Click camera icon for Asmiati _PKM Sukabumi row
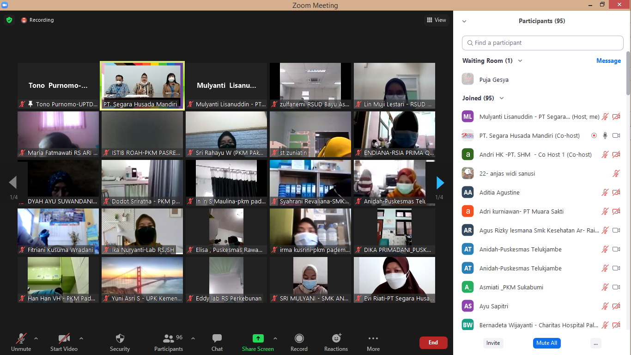The height and width of the screenshot is (355, 631). click(616, 287)
